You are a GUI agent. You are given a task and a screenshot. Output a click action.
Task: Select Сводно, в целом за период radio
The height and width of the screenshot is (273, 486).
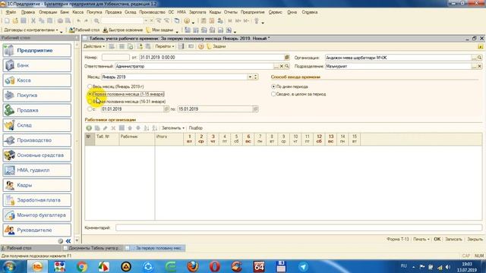pyautogui.click(x=273, y=94)
